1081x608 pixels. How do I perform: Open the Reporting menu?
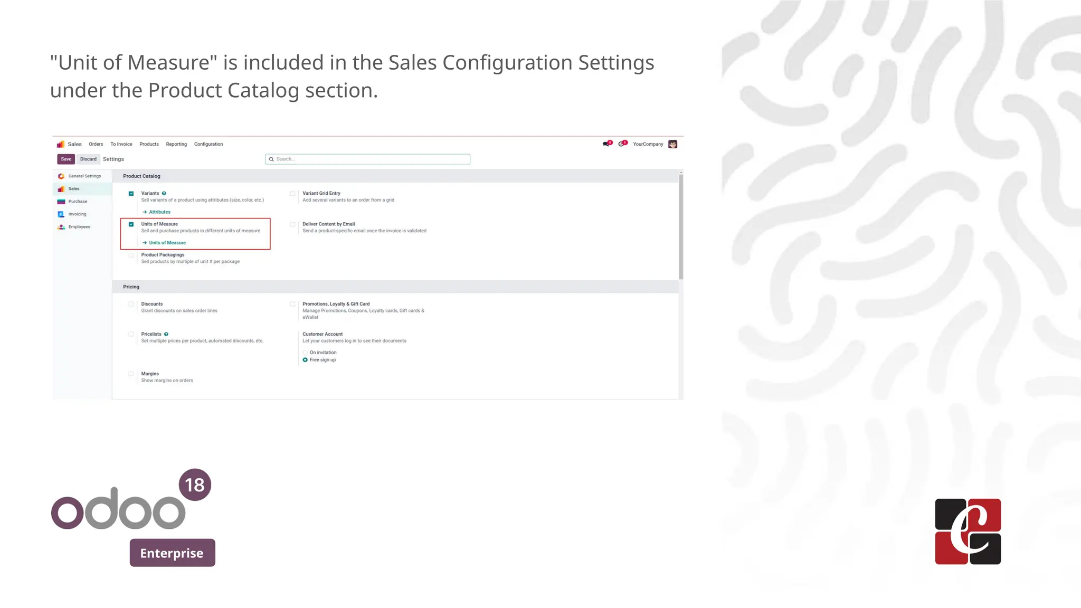click(x=176, y=144)
